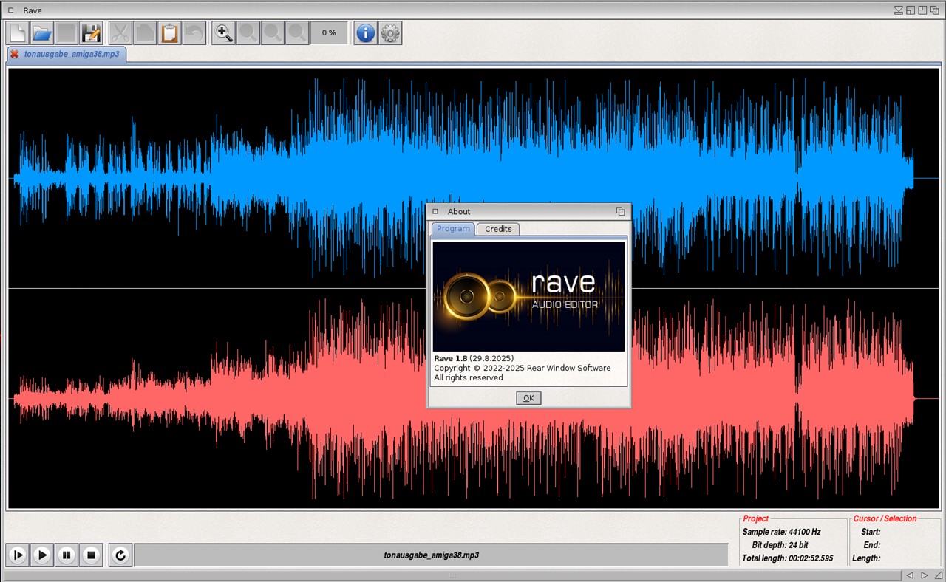Open settings with the gear icon
946x582 pixels.
tap(390, 32)
